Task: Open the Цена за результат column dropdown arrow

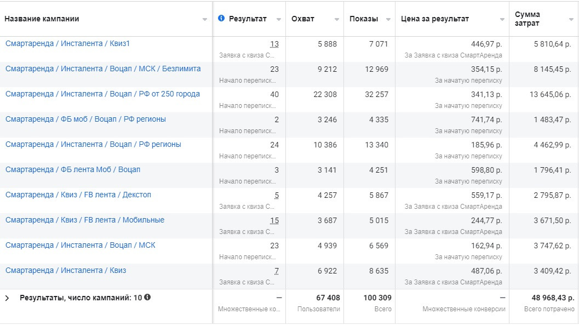Action: [x=502, y=19]
